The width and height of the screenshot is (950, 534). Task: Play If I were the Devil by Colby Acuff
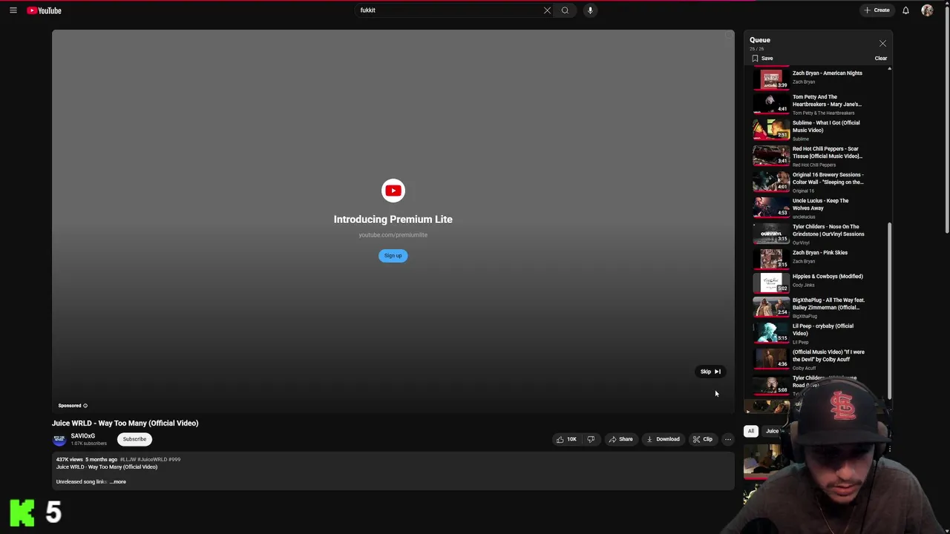tap(819, 359)
